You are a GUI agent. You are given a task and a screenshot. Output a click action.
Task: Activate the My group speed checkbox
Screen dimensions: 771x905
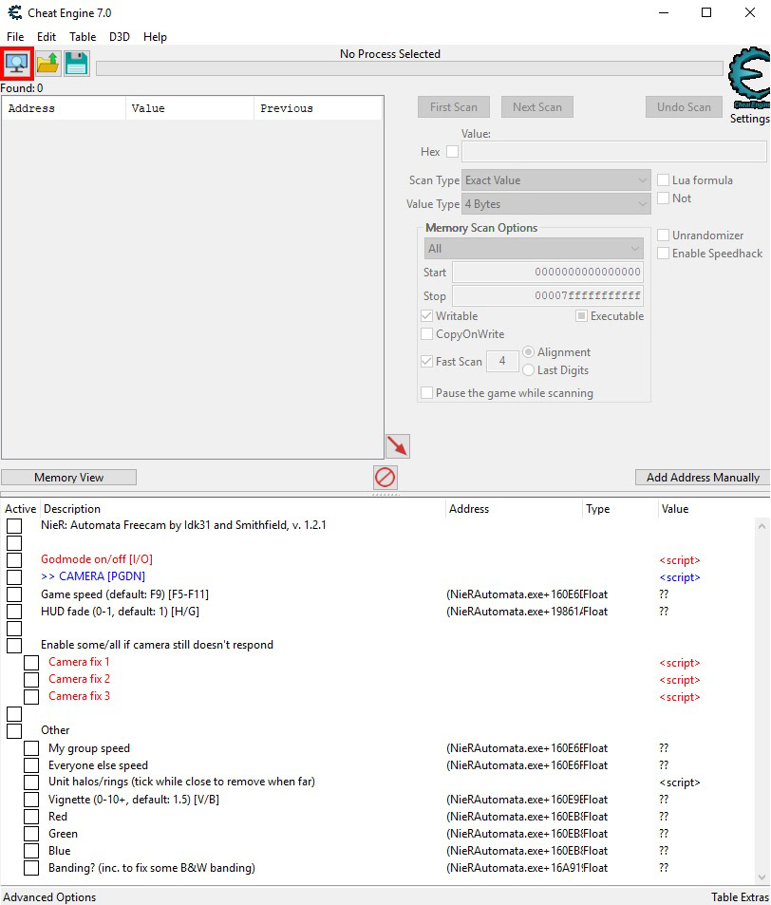(x=31, y=748)
